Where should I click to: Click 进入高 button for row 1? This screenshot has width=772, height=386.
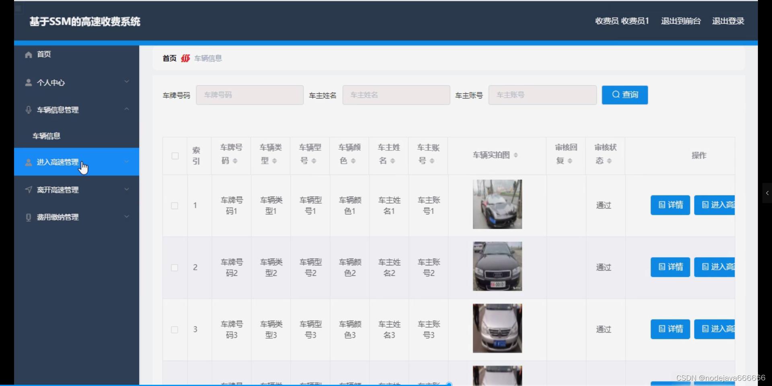(715, 205)
